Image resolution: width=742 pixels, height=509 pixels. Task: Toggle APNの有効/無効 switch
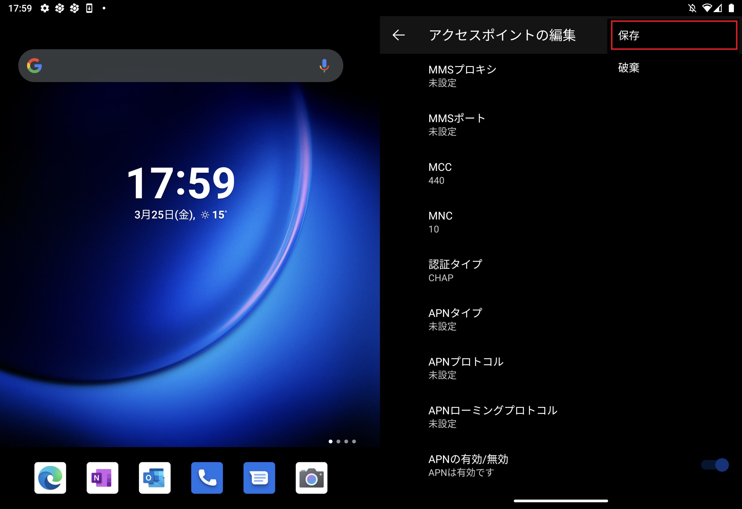(715, 465)
